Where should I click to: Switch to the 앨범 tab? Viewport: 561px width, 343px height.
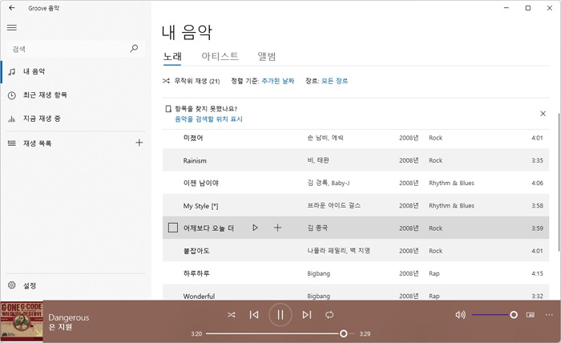click(267, 57)
